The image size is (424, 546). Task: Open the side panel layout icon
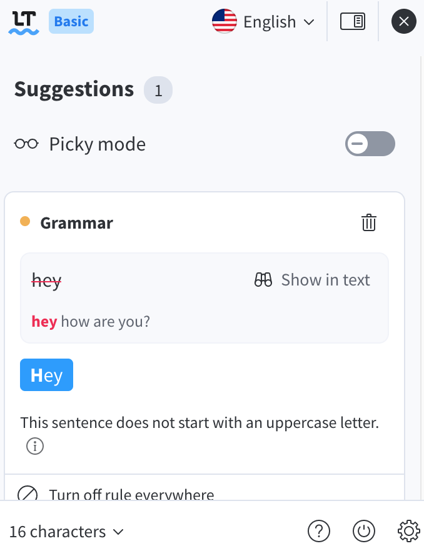[353, 21]
